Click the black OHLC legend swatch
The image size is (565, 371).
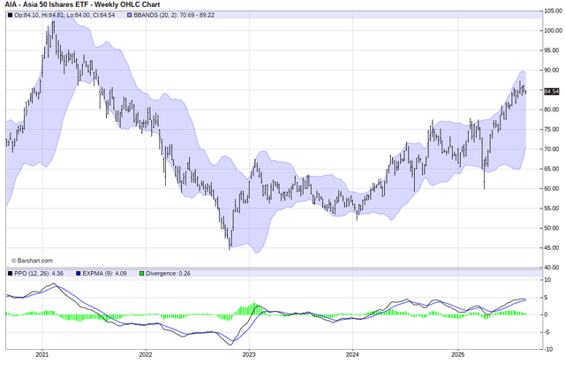(x=10, y=15)
